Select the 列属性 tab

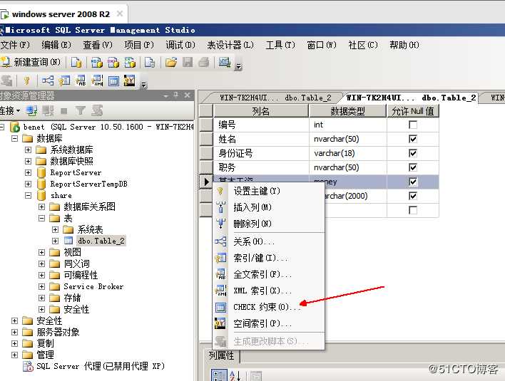tap(221, 355)
